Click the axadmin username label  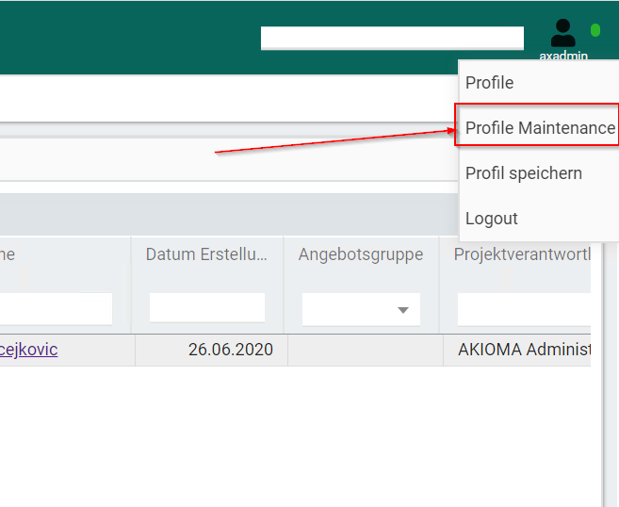pos(563,57)
